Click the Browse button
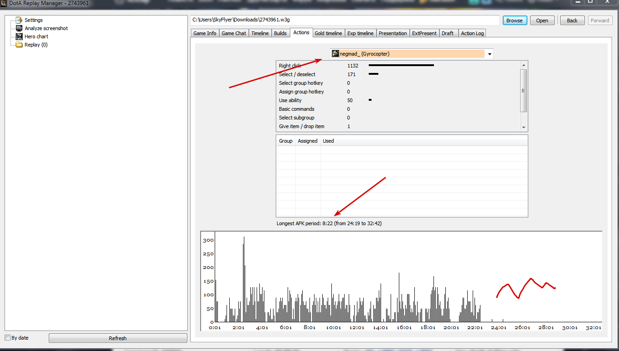 tap(515, 21)
